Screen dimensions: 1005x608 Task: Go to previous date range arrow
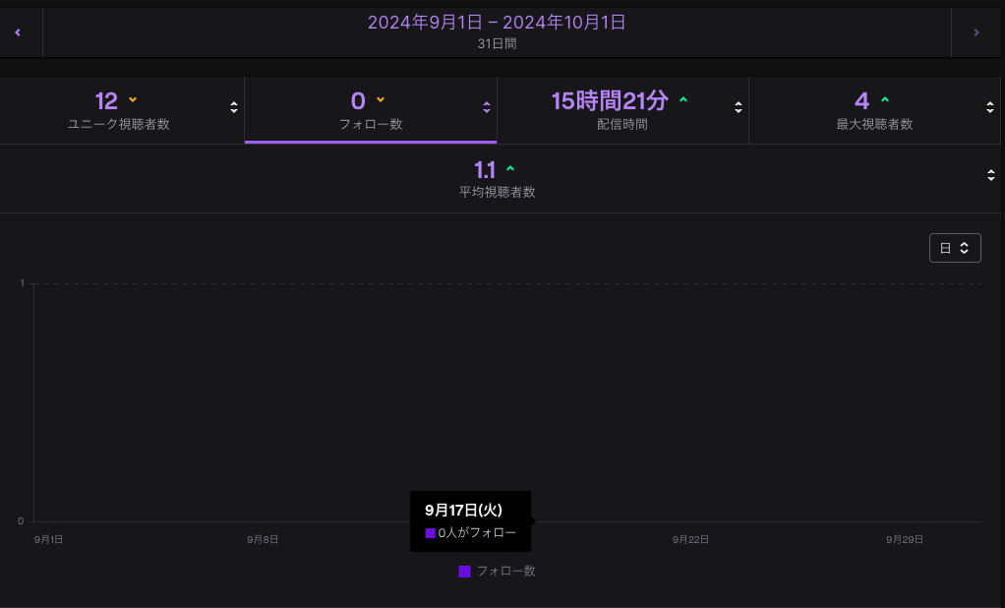click(18, 32)
